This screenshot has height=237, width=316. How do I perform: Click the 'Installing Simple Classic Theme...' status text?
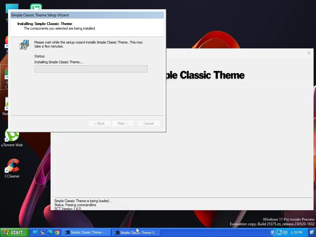point(59,62)
